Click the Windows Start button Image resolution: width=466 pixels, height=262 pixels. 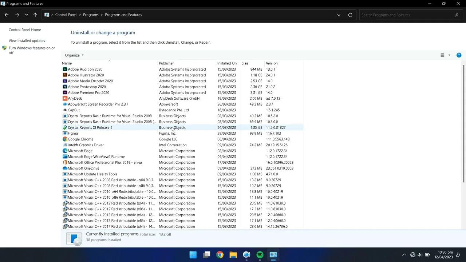(193, 255)
